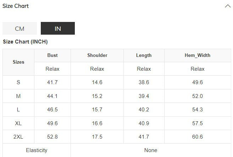Collapse the Size Chart section chevron
This screenshot has height=157, width=233.
pos(228,6)
